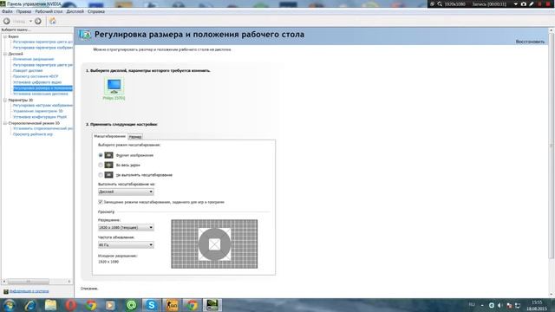Open the media player taskbar icon
This screenshot has width=555, height=312.
111,305
